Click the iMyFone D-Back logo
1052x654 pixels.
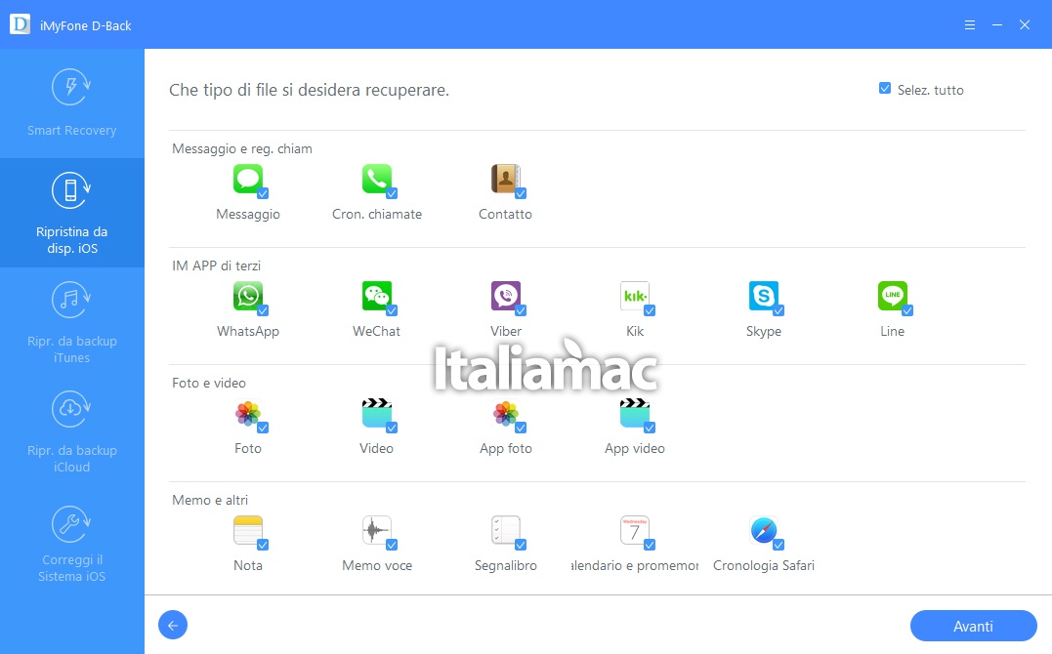21,24
